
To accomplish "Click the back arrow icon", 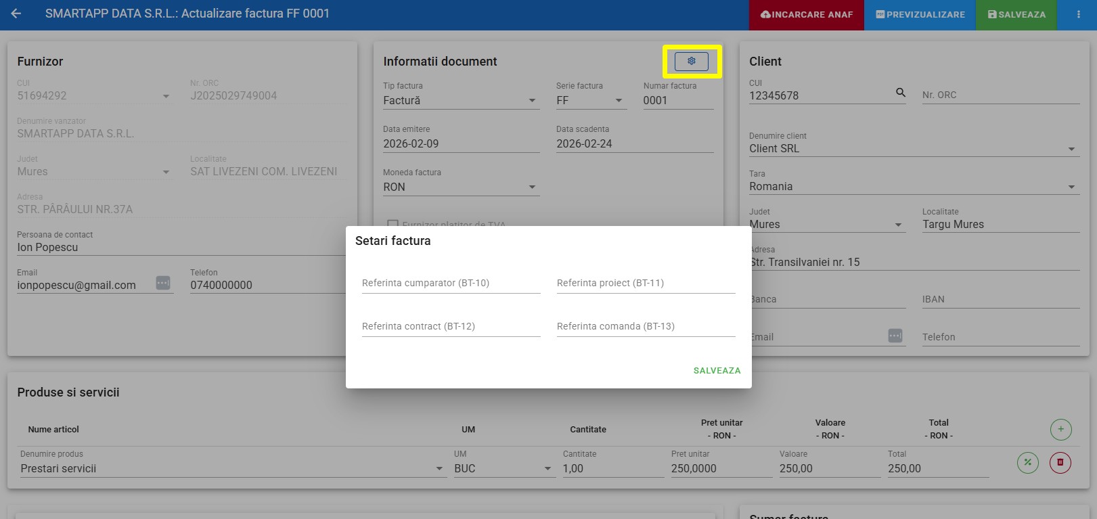I will (x=16, y=14).
